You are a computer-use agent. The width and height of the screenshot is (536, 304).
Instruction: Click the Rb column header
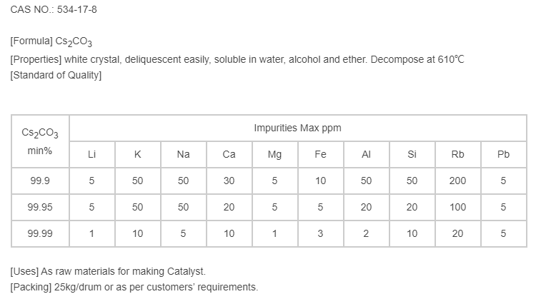click(457, 155)
